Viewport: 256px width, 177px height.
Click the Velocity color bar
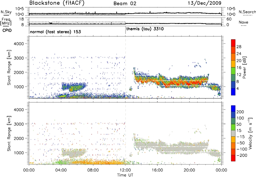[233, 133]
